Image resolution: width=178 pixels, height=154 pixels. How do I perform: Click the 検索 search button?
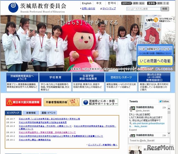pos(165,9)
